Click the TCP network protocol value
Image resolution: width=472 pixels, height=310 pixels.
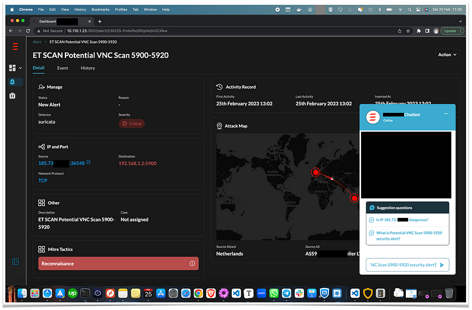tap(42, 181)
